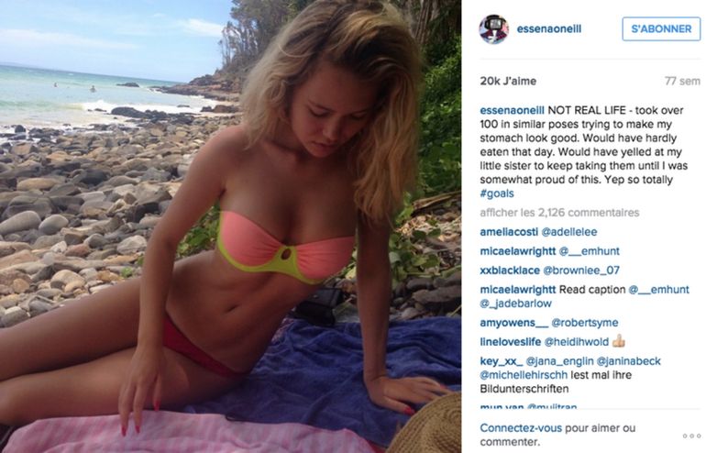Open the @michellehirschh mention

524,375
